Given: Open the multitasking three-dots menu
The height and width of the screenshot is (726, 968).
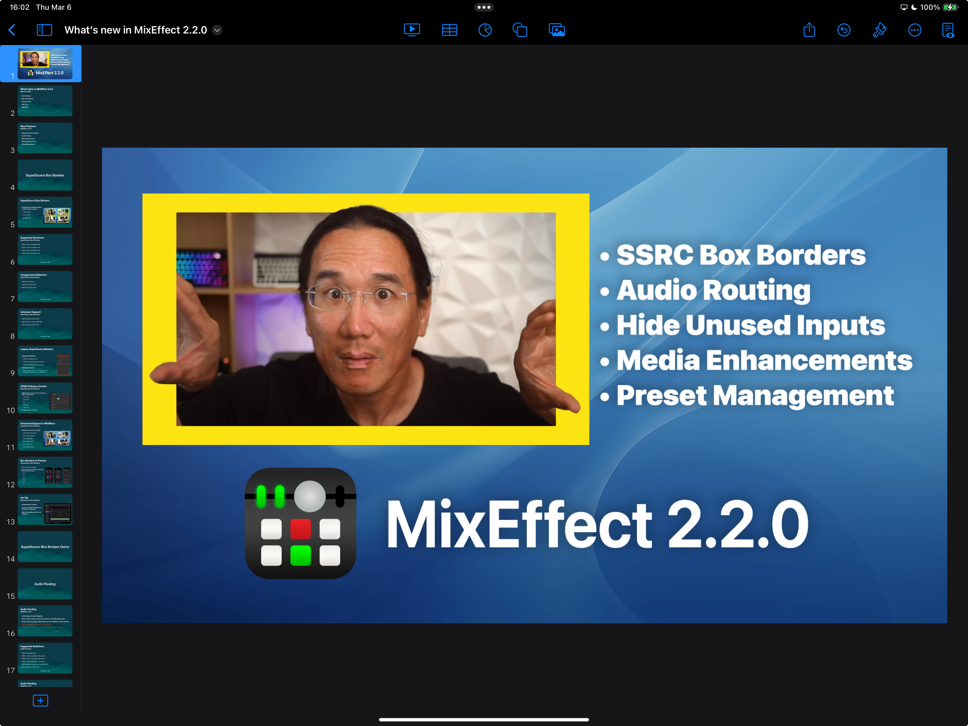Looking at the screenshot, I should coord(484,7).
